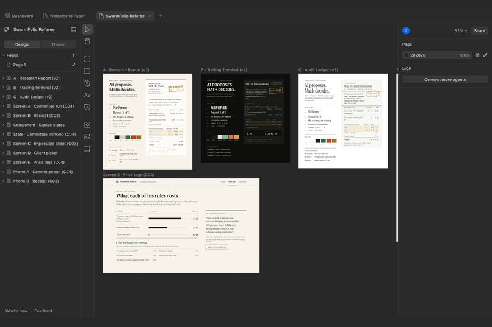This screenshot has width=492, height=327.
Task: Expand Screen B - Receipt (C02) layer
Action: point(3,116)
